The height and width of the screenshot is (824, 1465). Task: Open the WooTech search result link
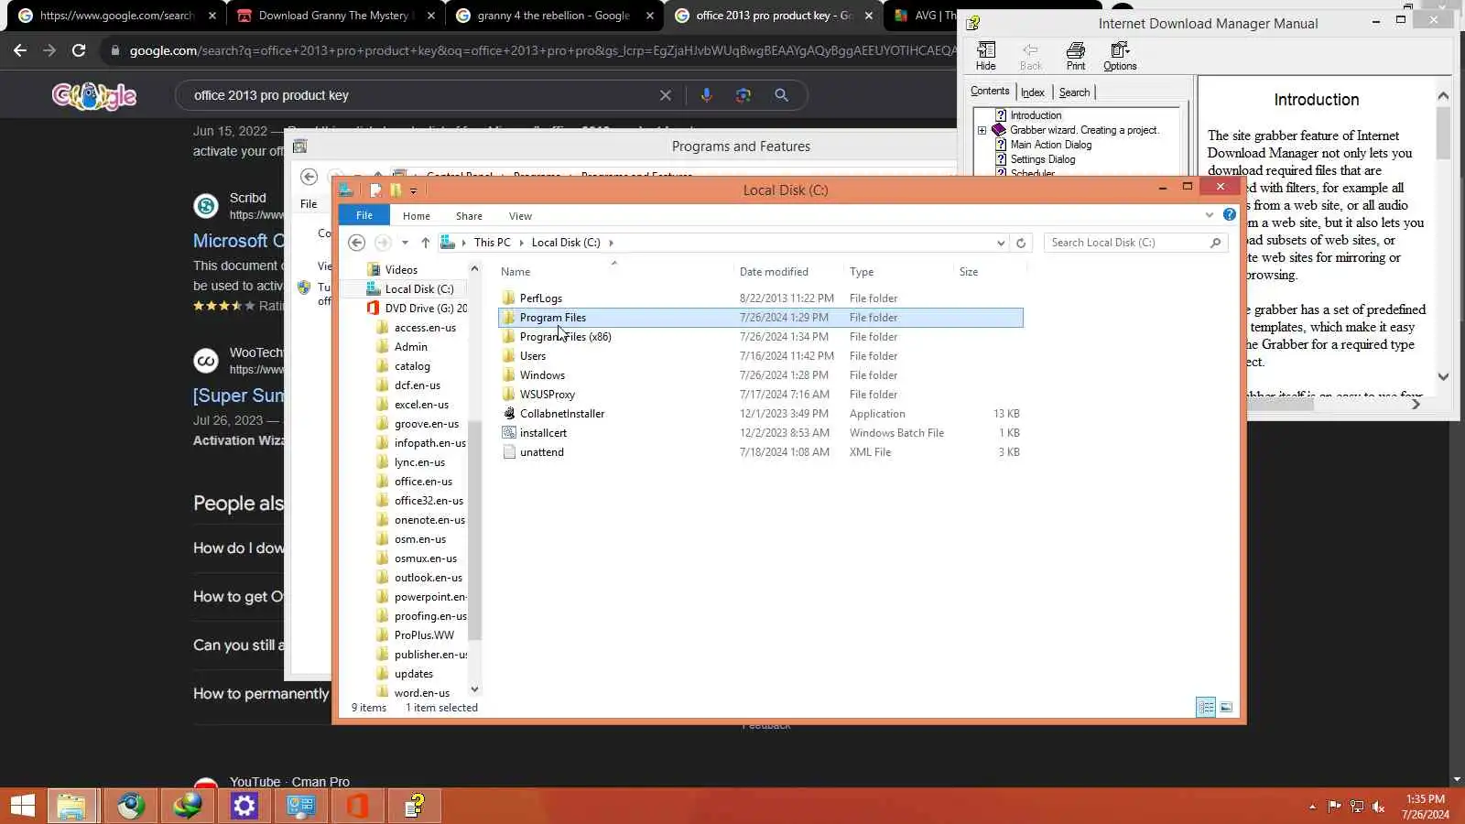pos(238,396)
